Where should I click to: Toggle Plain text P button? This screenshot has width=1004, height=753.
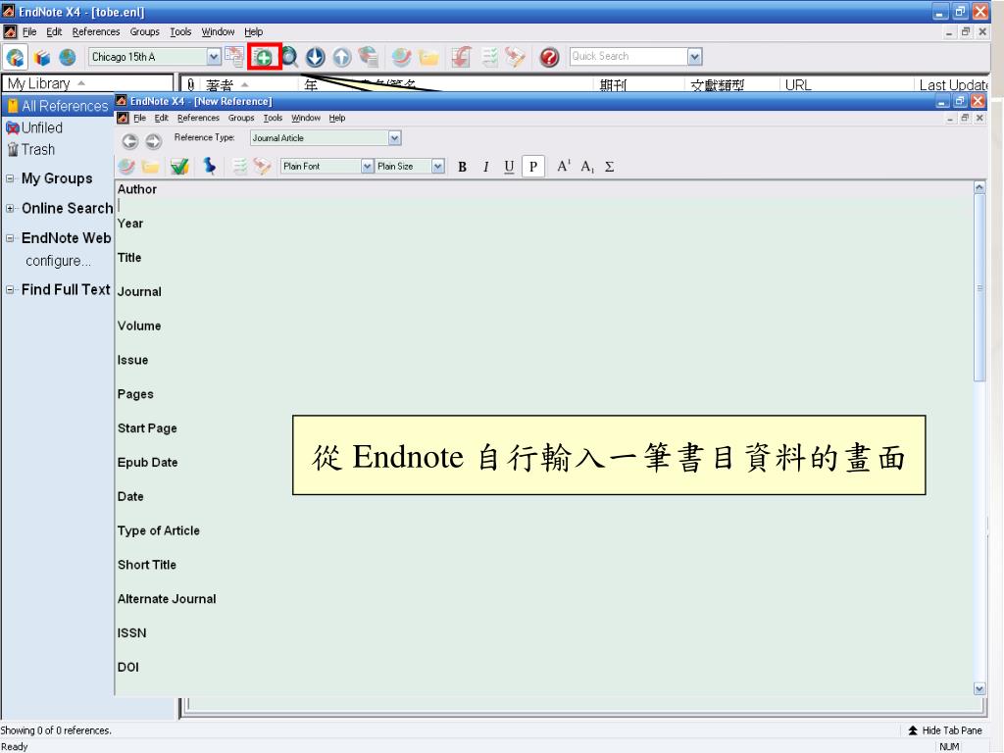[x=532, y=167]
